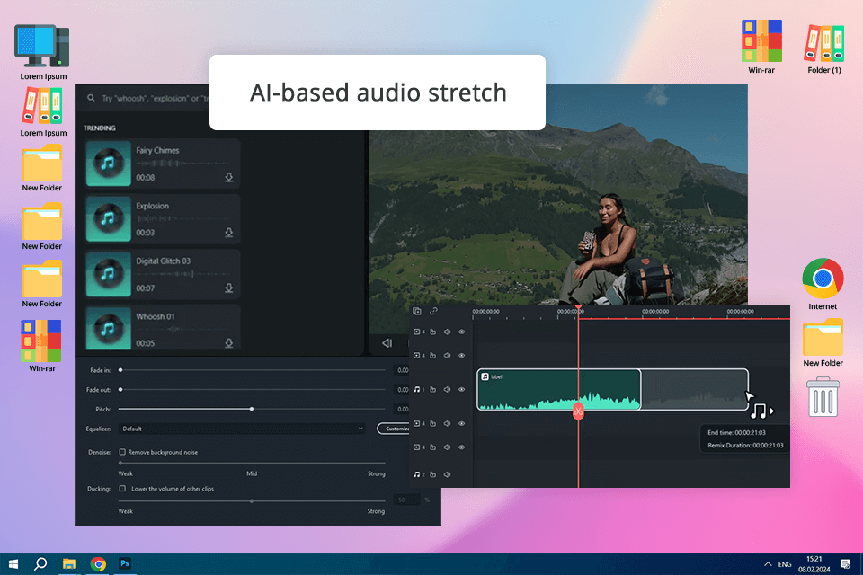Toggle eye on the video track just below audio track 1
Screen dimensions: 863x575
point(462,424)
